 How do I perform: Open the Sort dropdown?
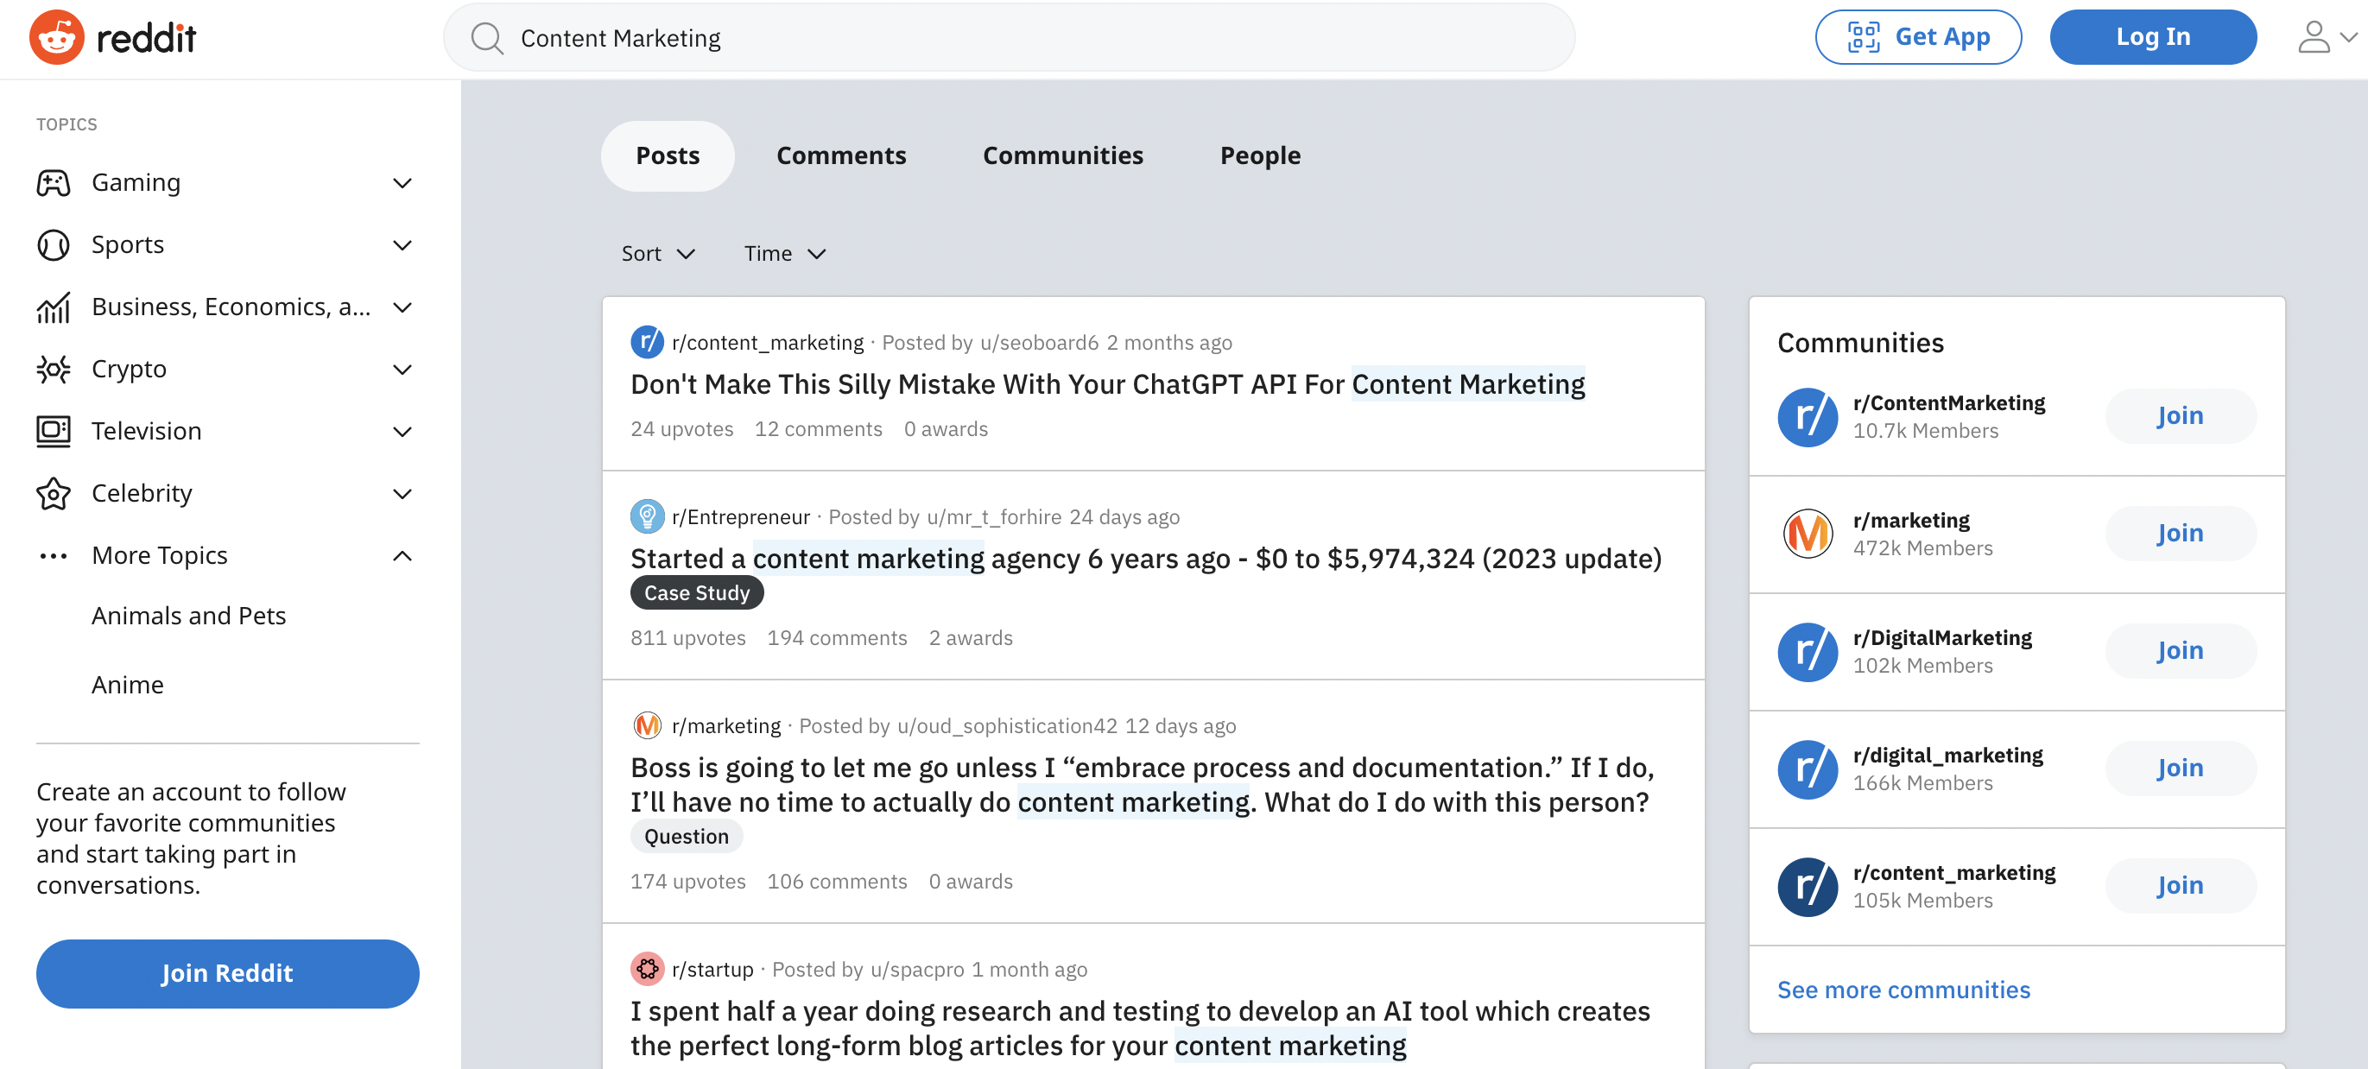point(657,253)
